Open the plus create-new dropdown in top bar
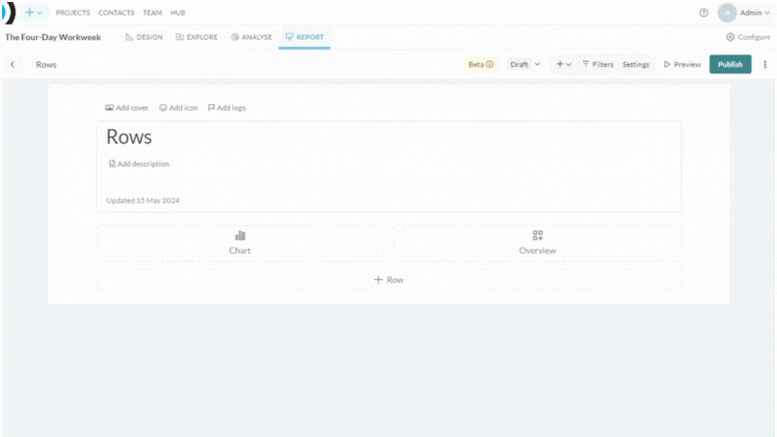 pyautogui.click(x=34, y=12)
